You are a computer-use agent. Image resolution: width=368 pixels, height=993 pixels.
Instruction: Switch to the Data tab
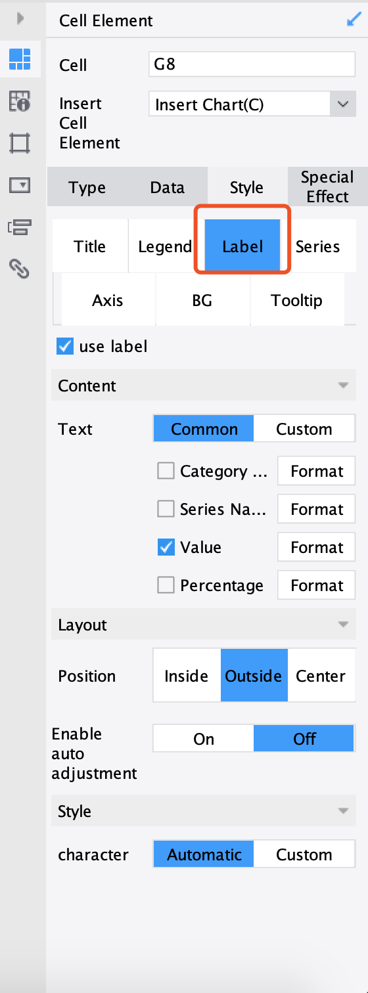click(x=167, y=187)
